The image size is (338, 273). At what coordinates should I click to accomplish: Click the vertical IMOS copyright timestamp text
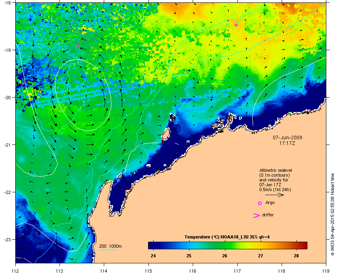click(x=333, y=215)
